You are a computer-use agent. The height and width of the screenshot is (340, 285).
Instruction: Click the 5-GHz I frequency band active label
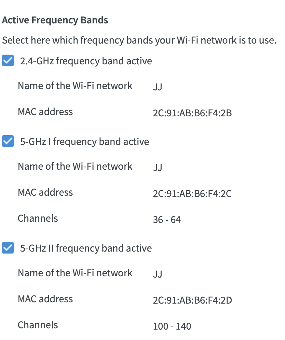[83, 141]
